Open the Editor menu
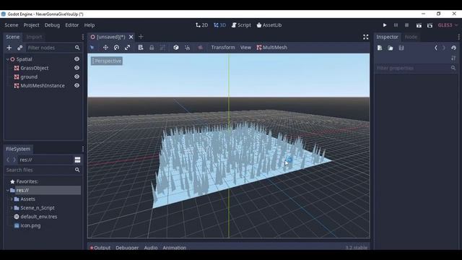Screen dimensions: 462x260 (x=72, y=25)
